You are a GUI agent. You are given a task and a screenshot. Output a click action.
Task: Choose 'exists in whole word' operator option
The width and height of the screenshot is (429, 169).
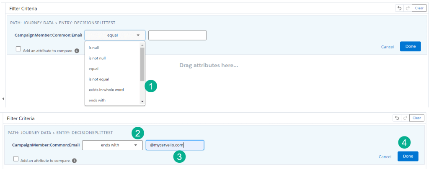pos(106,90)
